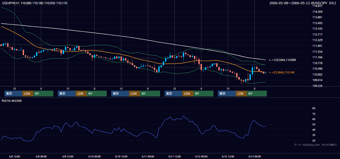
Task: Click the 5/11 12:00 time label
Action: [x=175, y=156]
